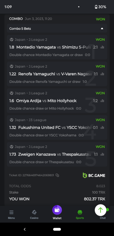Switch to the Casino tab

[34, 215]
